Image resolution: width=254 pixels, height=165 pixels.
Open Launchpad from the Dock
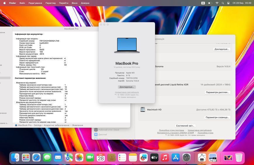[x=26, y=157]
